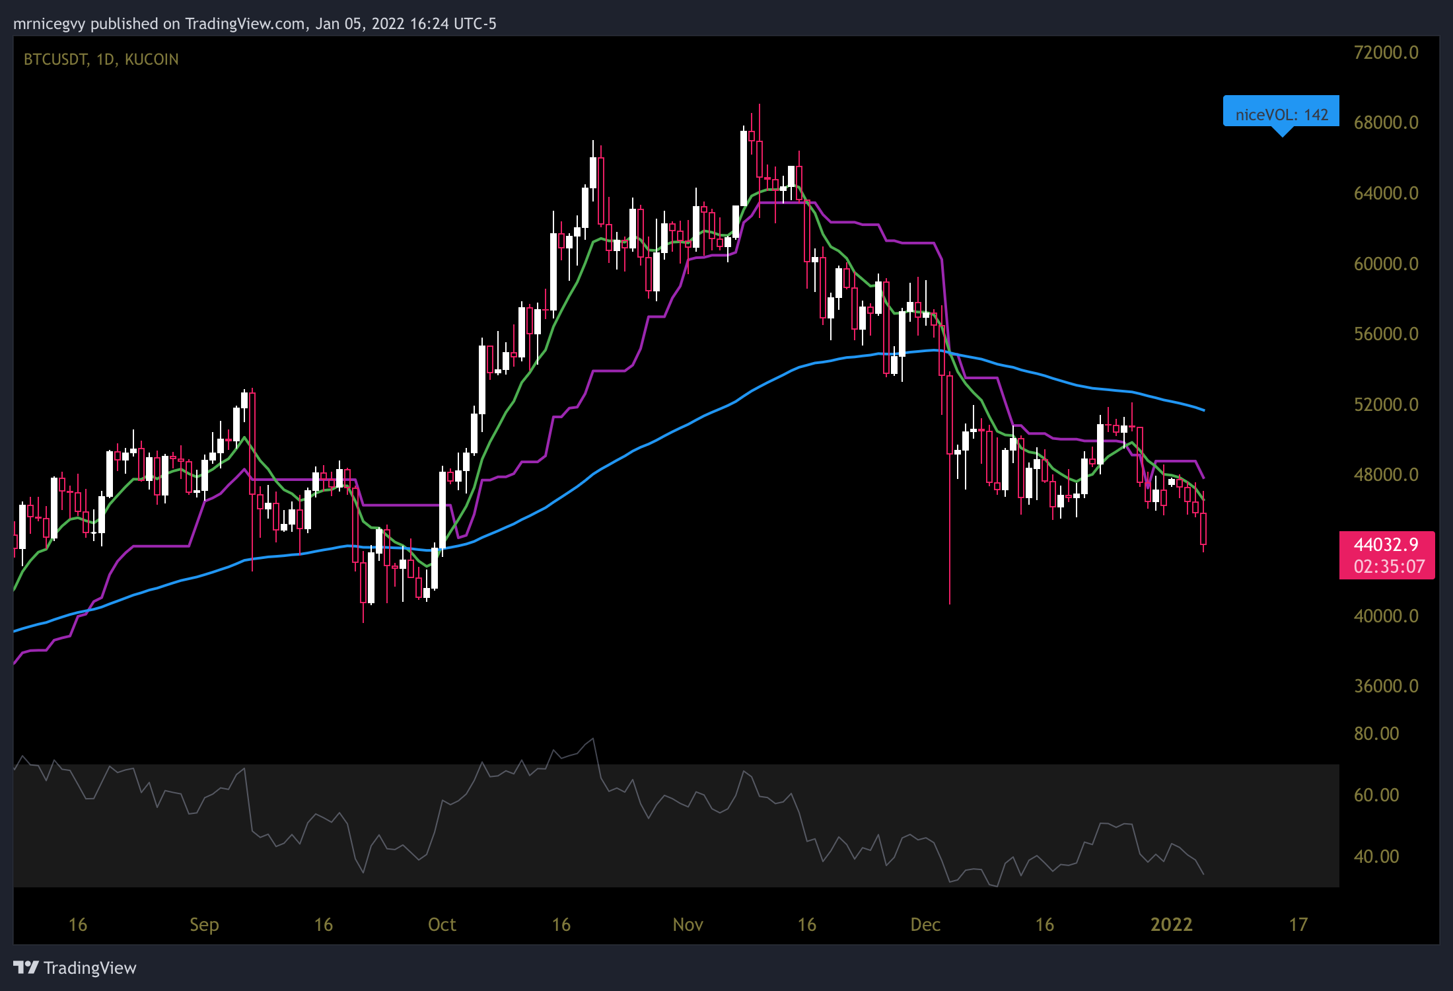
Task: Click the TradingView wordmark text
Action: (x=90, y=968)
